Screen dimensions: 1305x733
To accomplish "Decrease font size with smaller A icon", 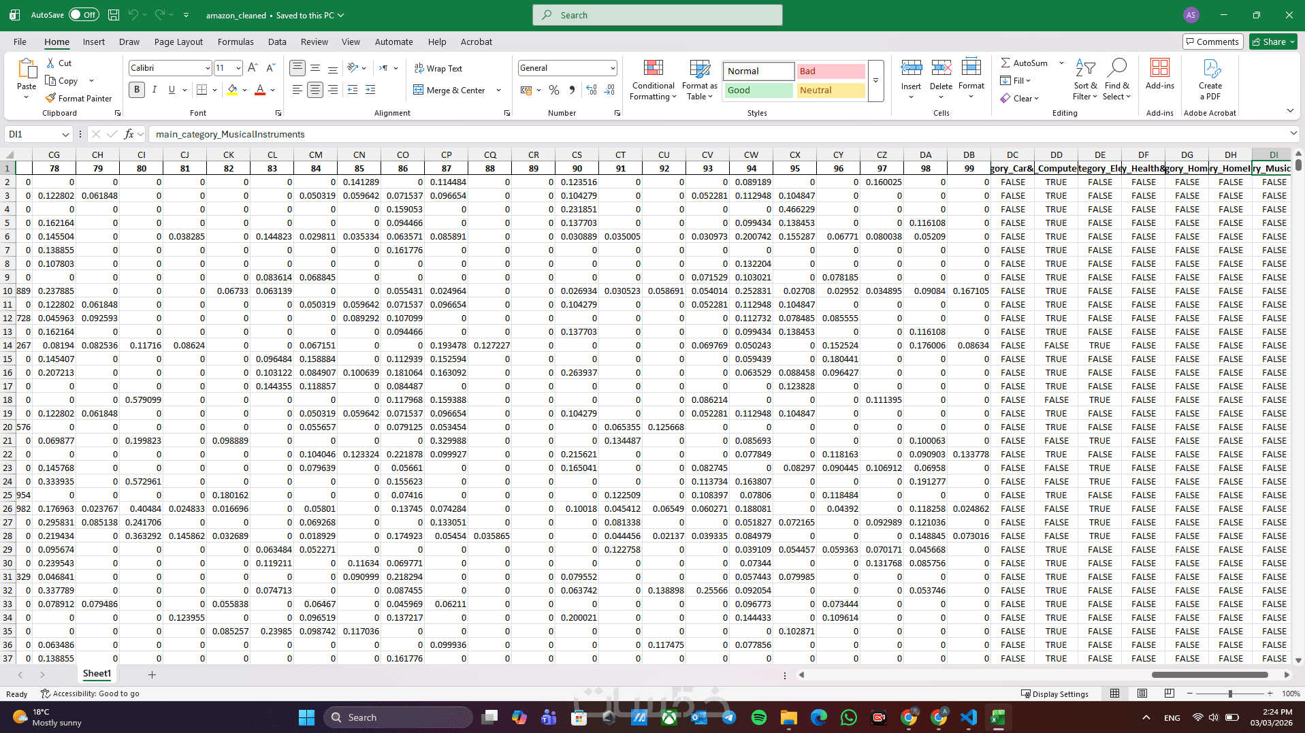I will (x=270, y=67).
